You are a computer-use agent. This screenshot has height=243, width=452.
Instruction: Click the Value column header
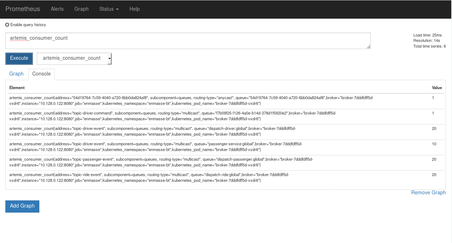[x=437, y=88]
